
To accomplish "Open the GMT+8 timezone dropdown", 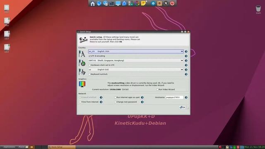I will [136, 60].
